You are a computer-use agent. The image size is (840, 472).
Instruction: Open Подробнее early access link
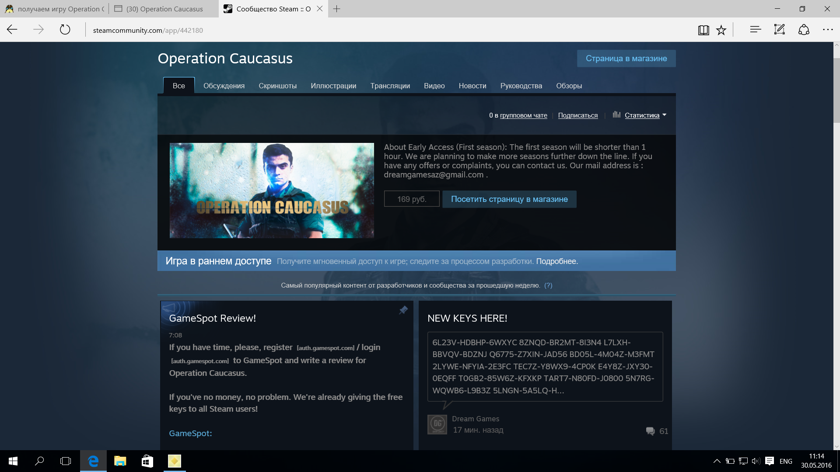(557, 261)
